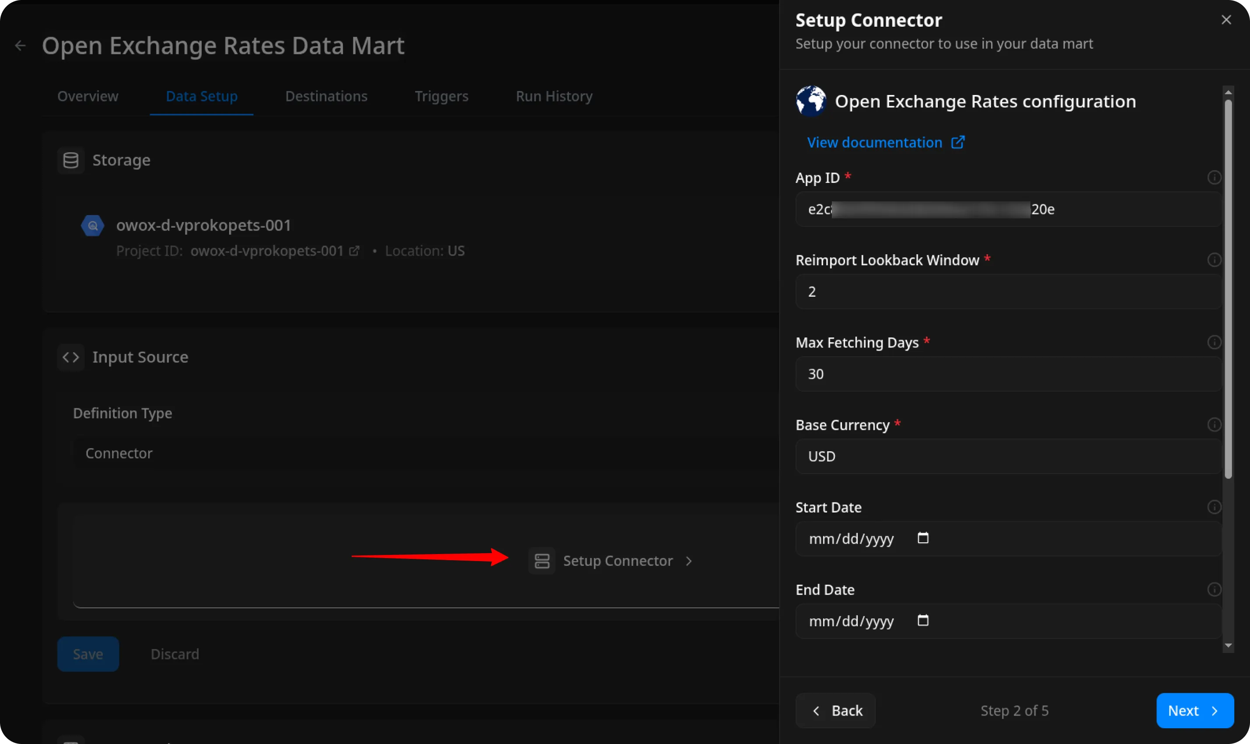1250x744 pixels.
Task: Click the Reimport Lookback Window info icon
Action: click(x=1214, y=260)
